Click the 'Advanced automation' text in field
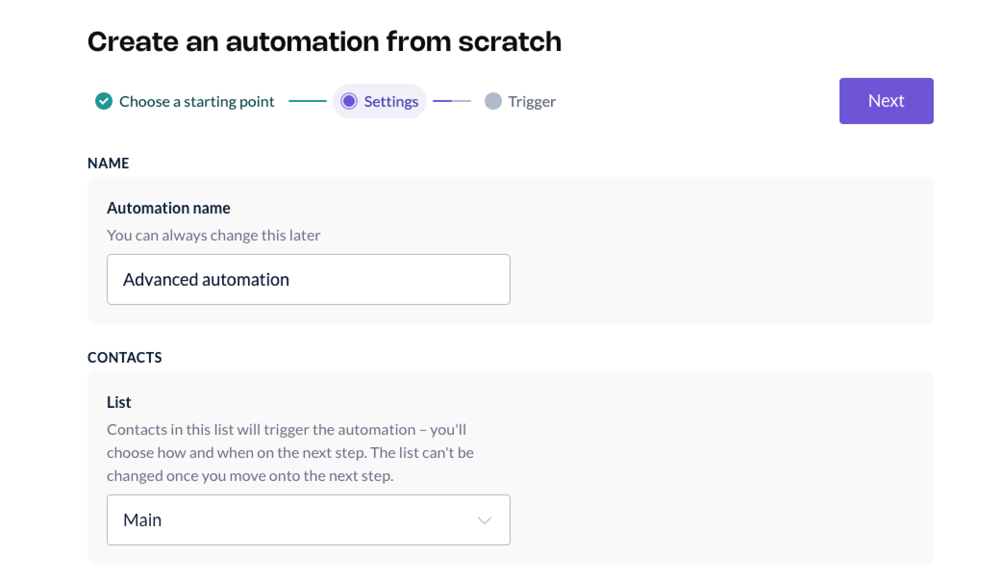1002x581 pixels. [x=206, y=279]
